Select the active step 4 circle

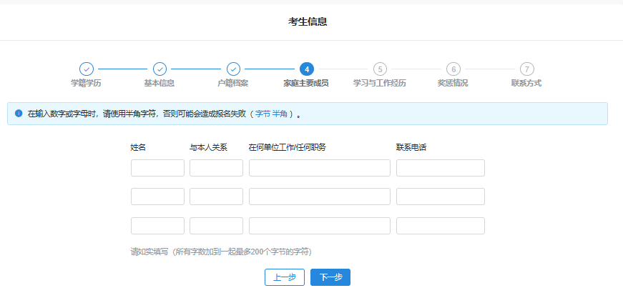[307, 69]
